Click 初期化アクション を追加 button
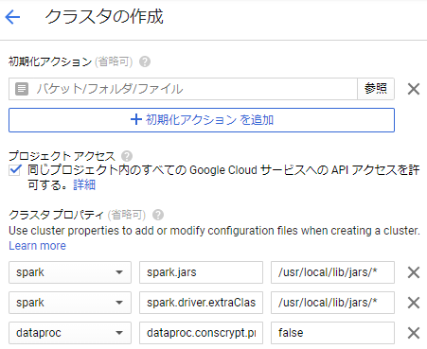This screenshot has width=427, height=349. [x=202, y=120]
